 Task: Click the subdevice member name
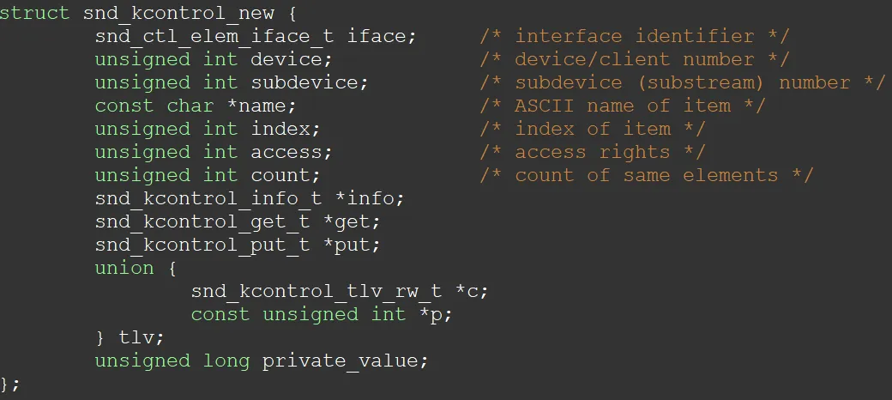tap(304, 83)
